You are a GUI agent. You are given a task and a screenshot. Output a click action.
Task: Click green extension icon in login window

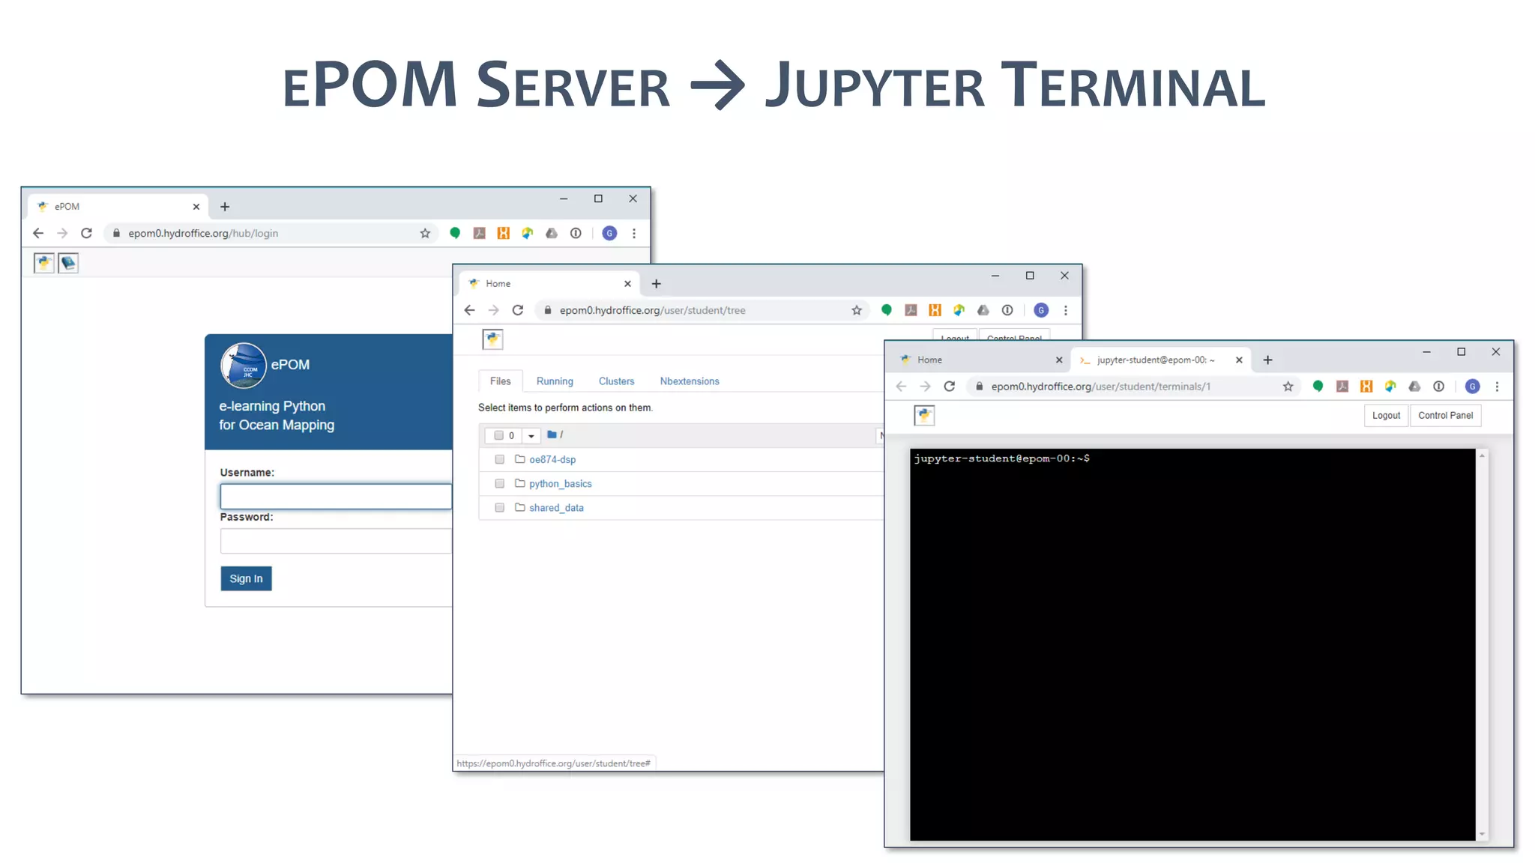[455, 233]
